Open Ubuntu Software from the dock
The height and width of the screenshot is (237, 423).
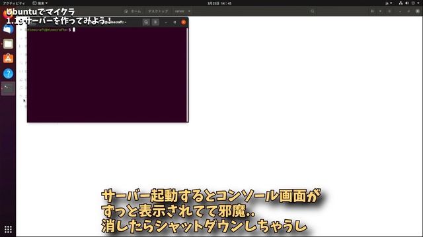point(8,59)
